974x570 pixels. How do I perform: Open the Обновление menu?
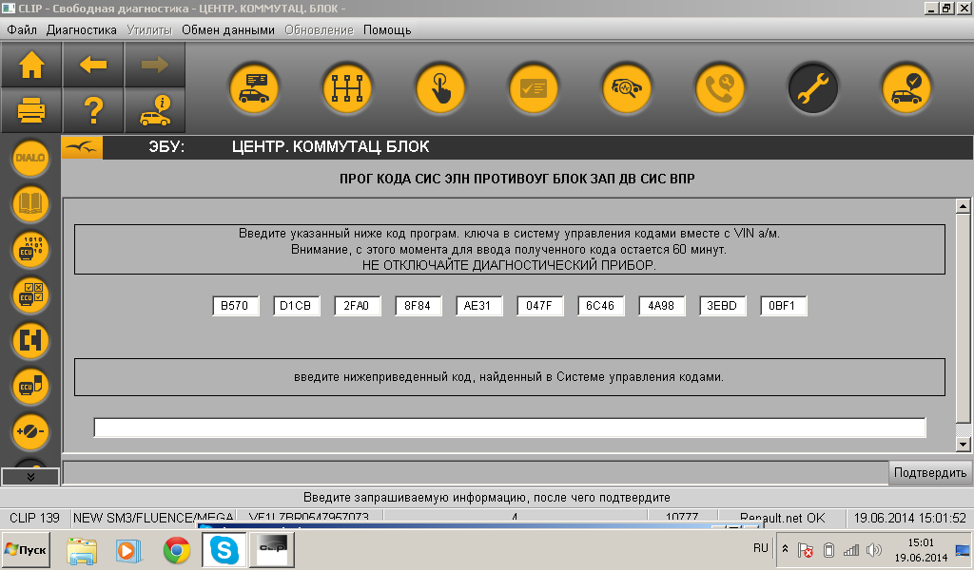(x=319, y=29)
